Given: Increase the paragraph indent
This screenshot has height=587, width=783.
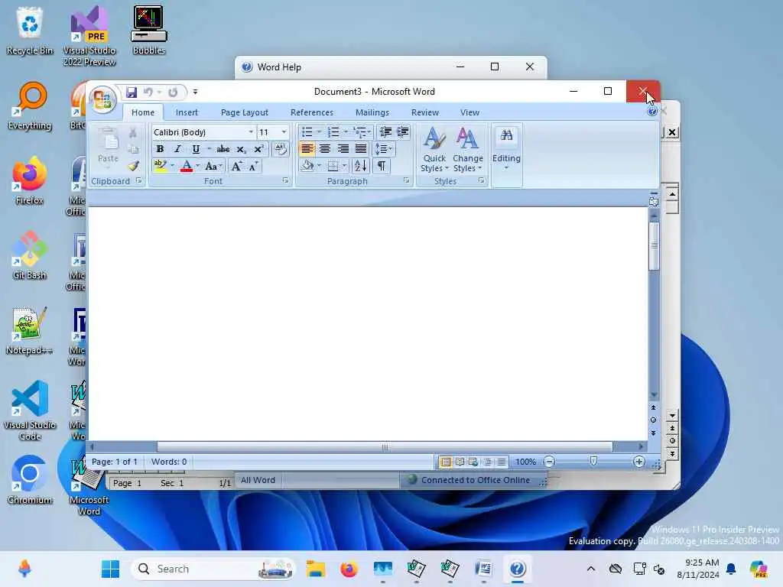Looking at the screenshot, I should coord(402,132).
